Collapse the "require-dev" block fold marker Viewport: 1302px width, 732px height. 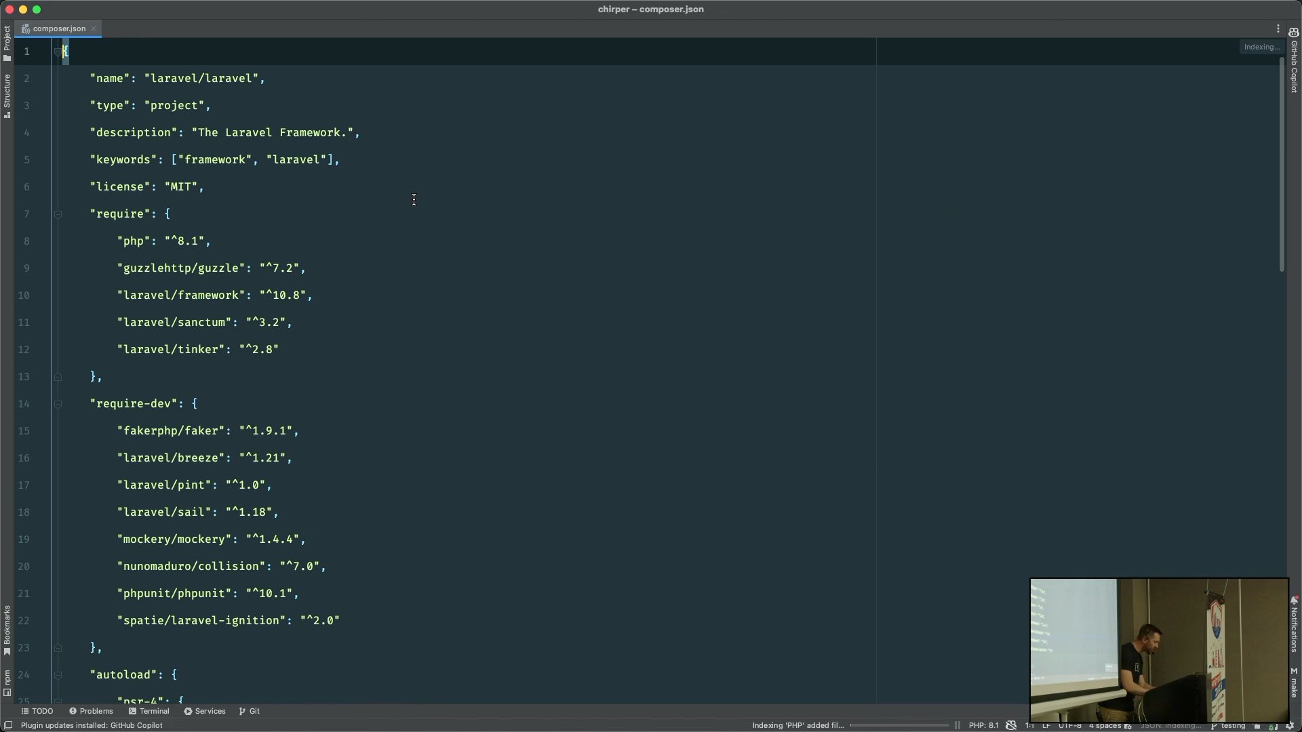pyautogui.click(x=58, y=404)
